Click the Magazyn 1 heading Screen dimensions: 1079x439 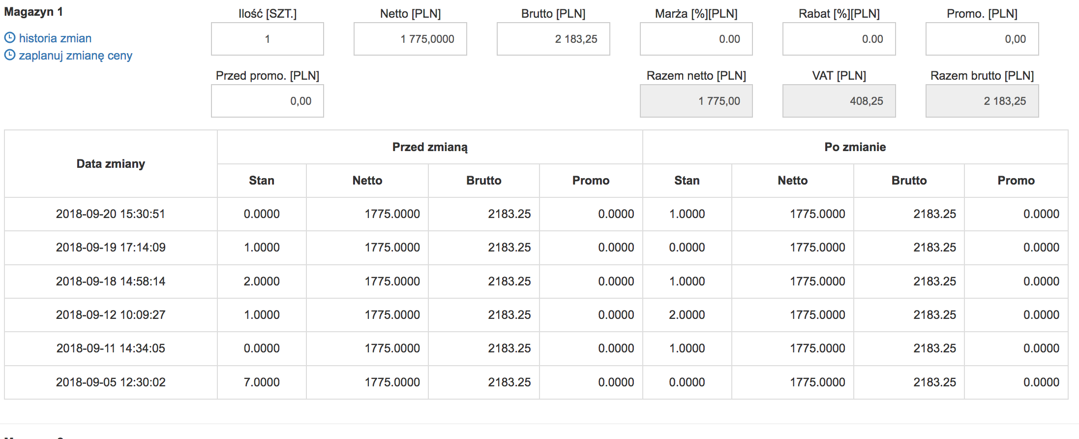pyautogui.click(x=33, y=12)
